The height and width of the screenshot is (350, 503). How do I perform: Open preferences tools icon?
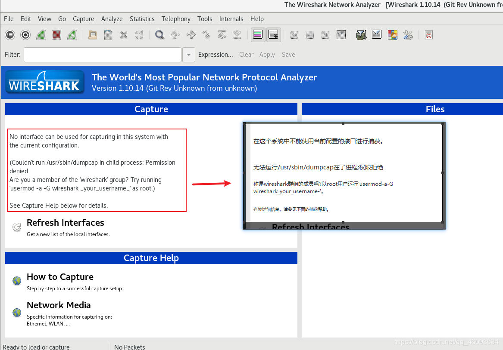tap(408, 34)
